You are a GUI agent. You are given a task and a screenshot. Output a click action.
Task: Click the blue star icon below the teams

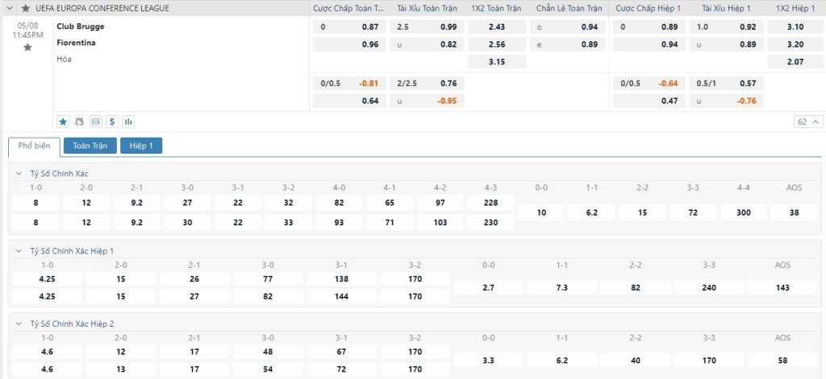(x=63, y=122)
